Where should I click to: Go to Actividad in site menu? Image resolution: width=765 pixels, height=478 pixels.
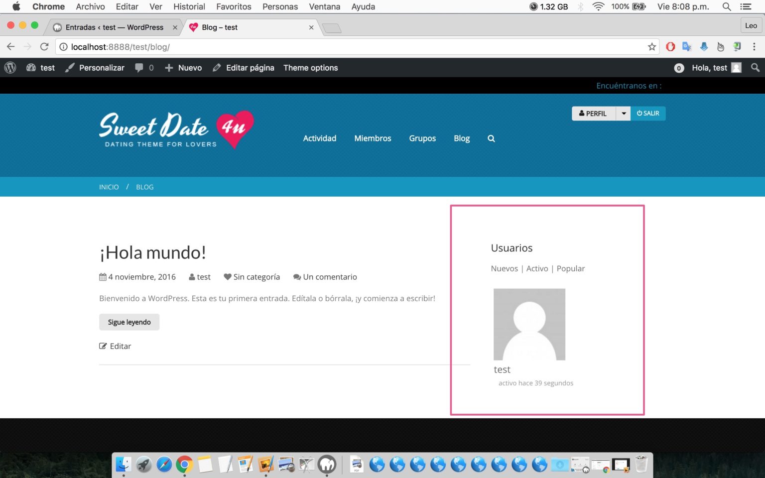pos(320,138)
